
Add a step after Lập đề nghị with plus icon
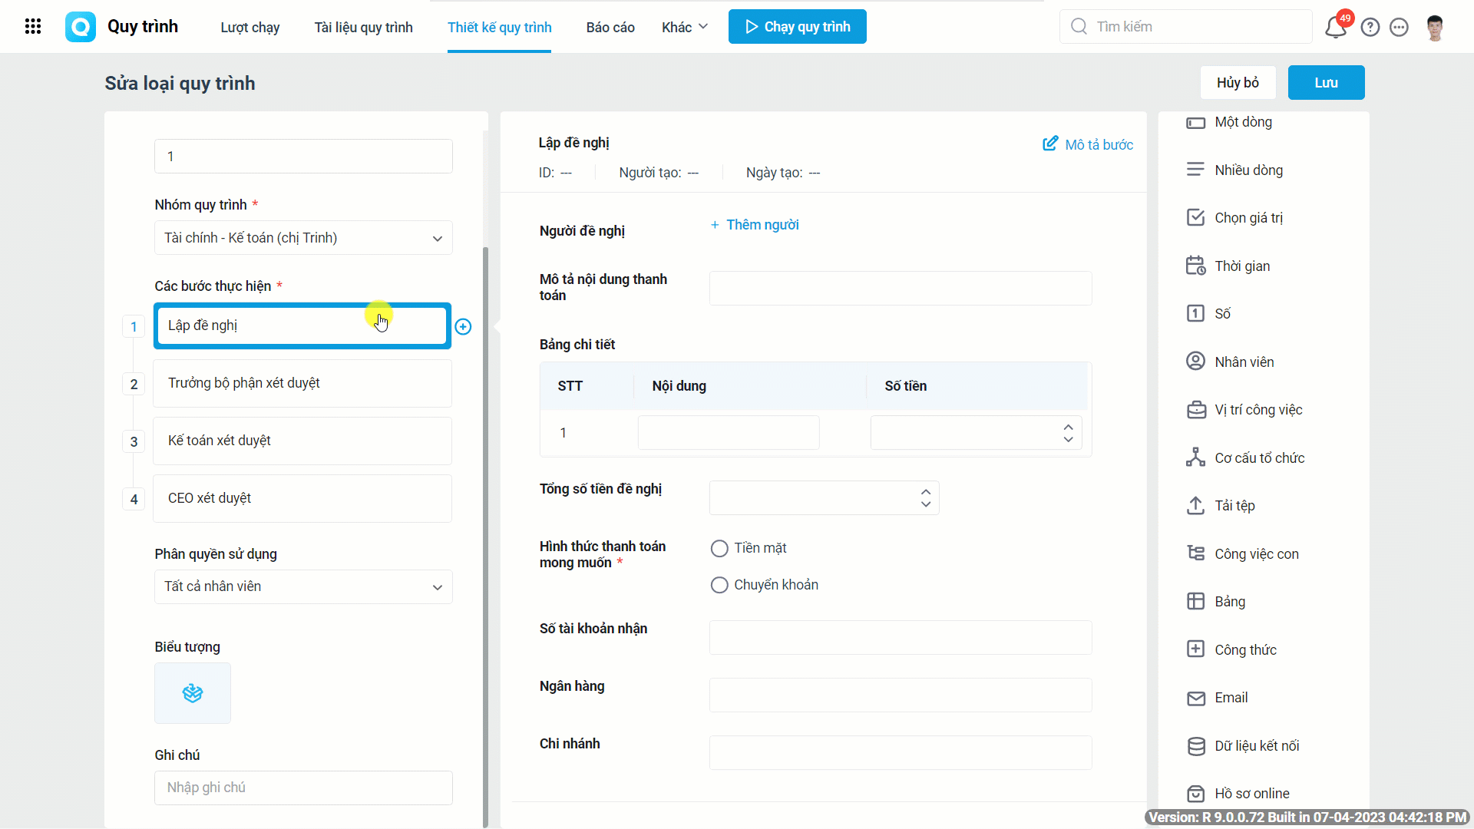(x=463, y=327)
